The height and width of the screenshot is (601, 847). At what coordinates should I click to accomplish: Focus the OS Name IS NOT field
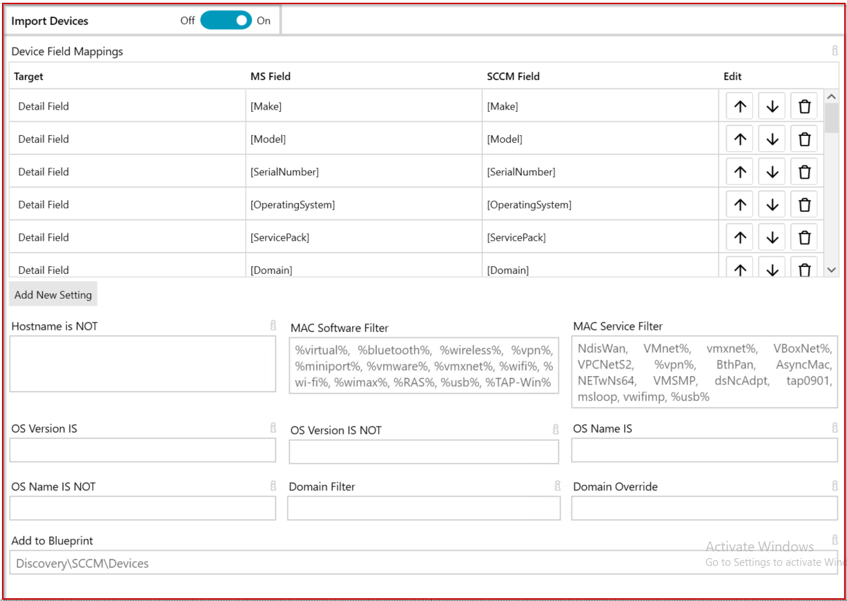tap(143, 508)
